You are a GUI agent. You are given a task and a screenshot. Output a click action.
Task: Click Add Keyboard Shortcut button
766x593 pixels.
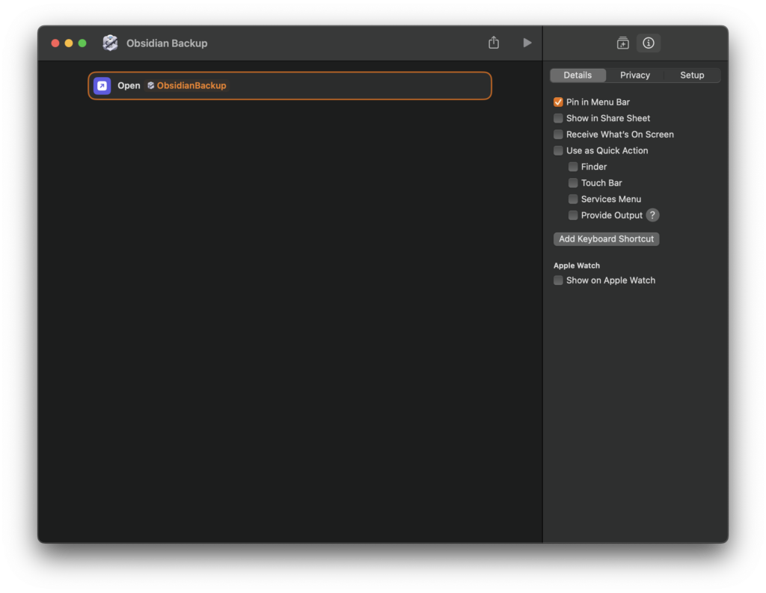coord(606,239)
